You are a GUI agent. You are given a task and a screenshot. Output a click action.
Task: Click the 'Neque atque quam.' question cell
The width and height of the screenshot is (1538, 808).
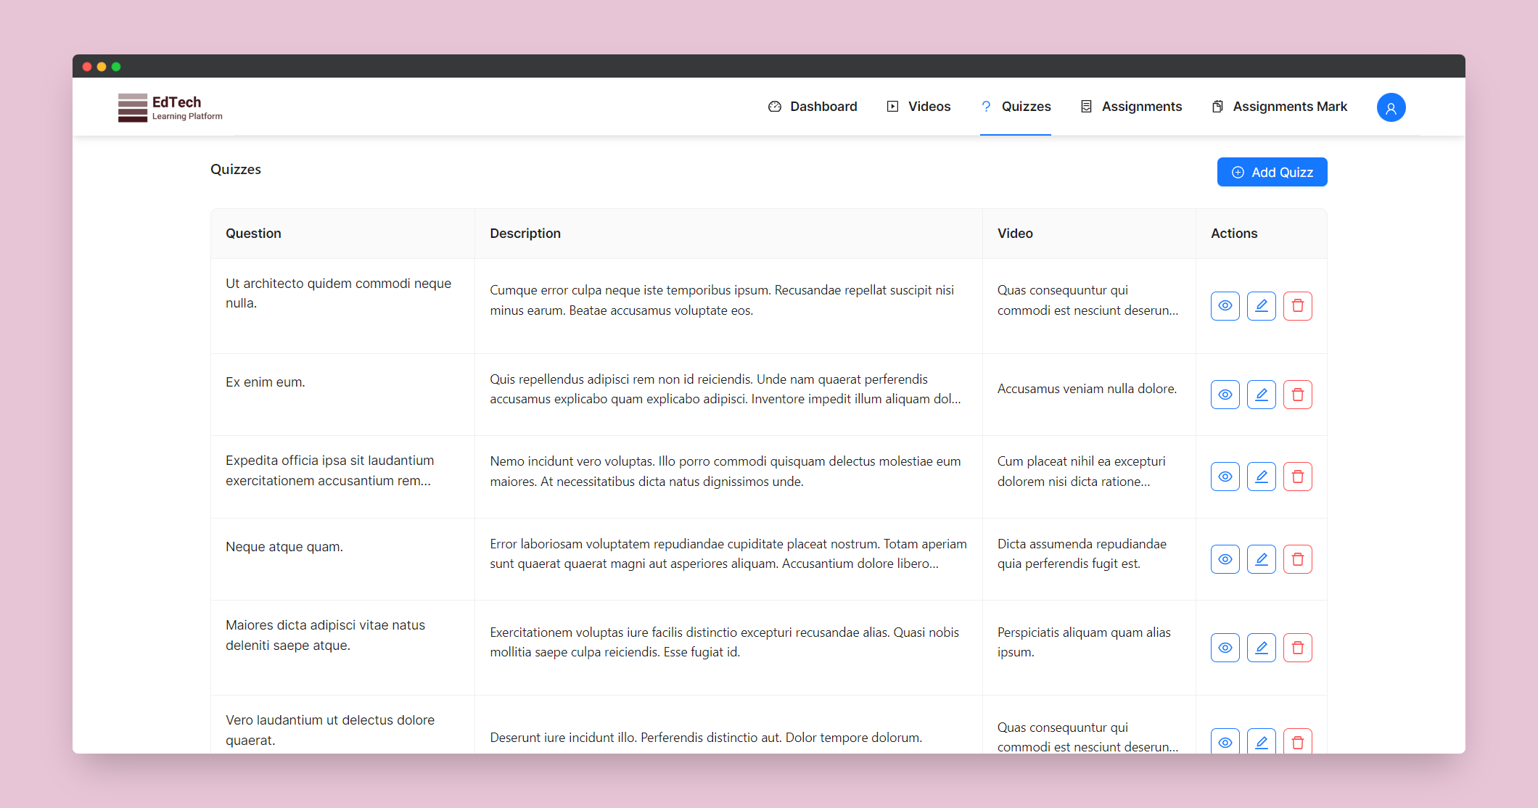click(x=284, y=547)
